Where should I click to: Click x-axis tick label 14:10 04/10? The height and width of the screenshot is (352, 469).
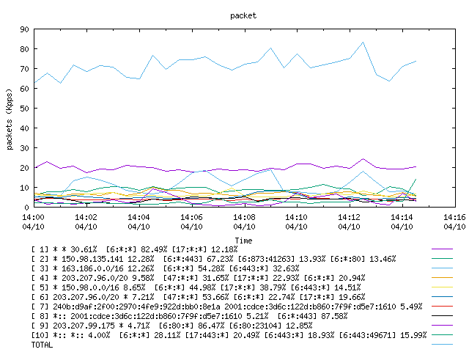click(x=296, y=221)
